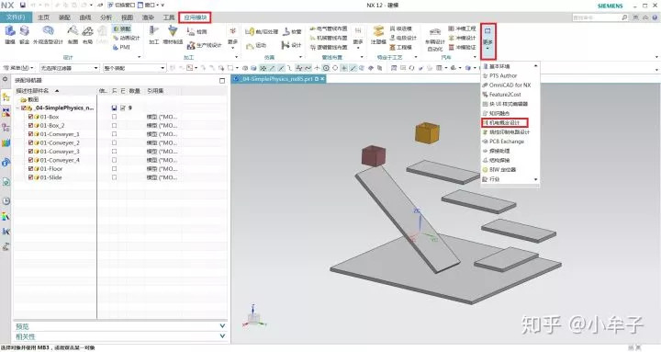Viewport: 661px width, 352px height.
Task: Select the 加工 manufacturing icon
Action: coord(154,34)
